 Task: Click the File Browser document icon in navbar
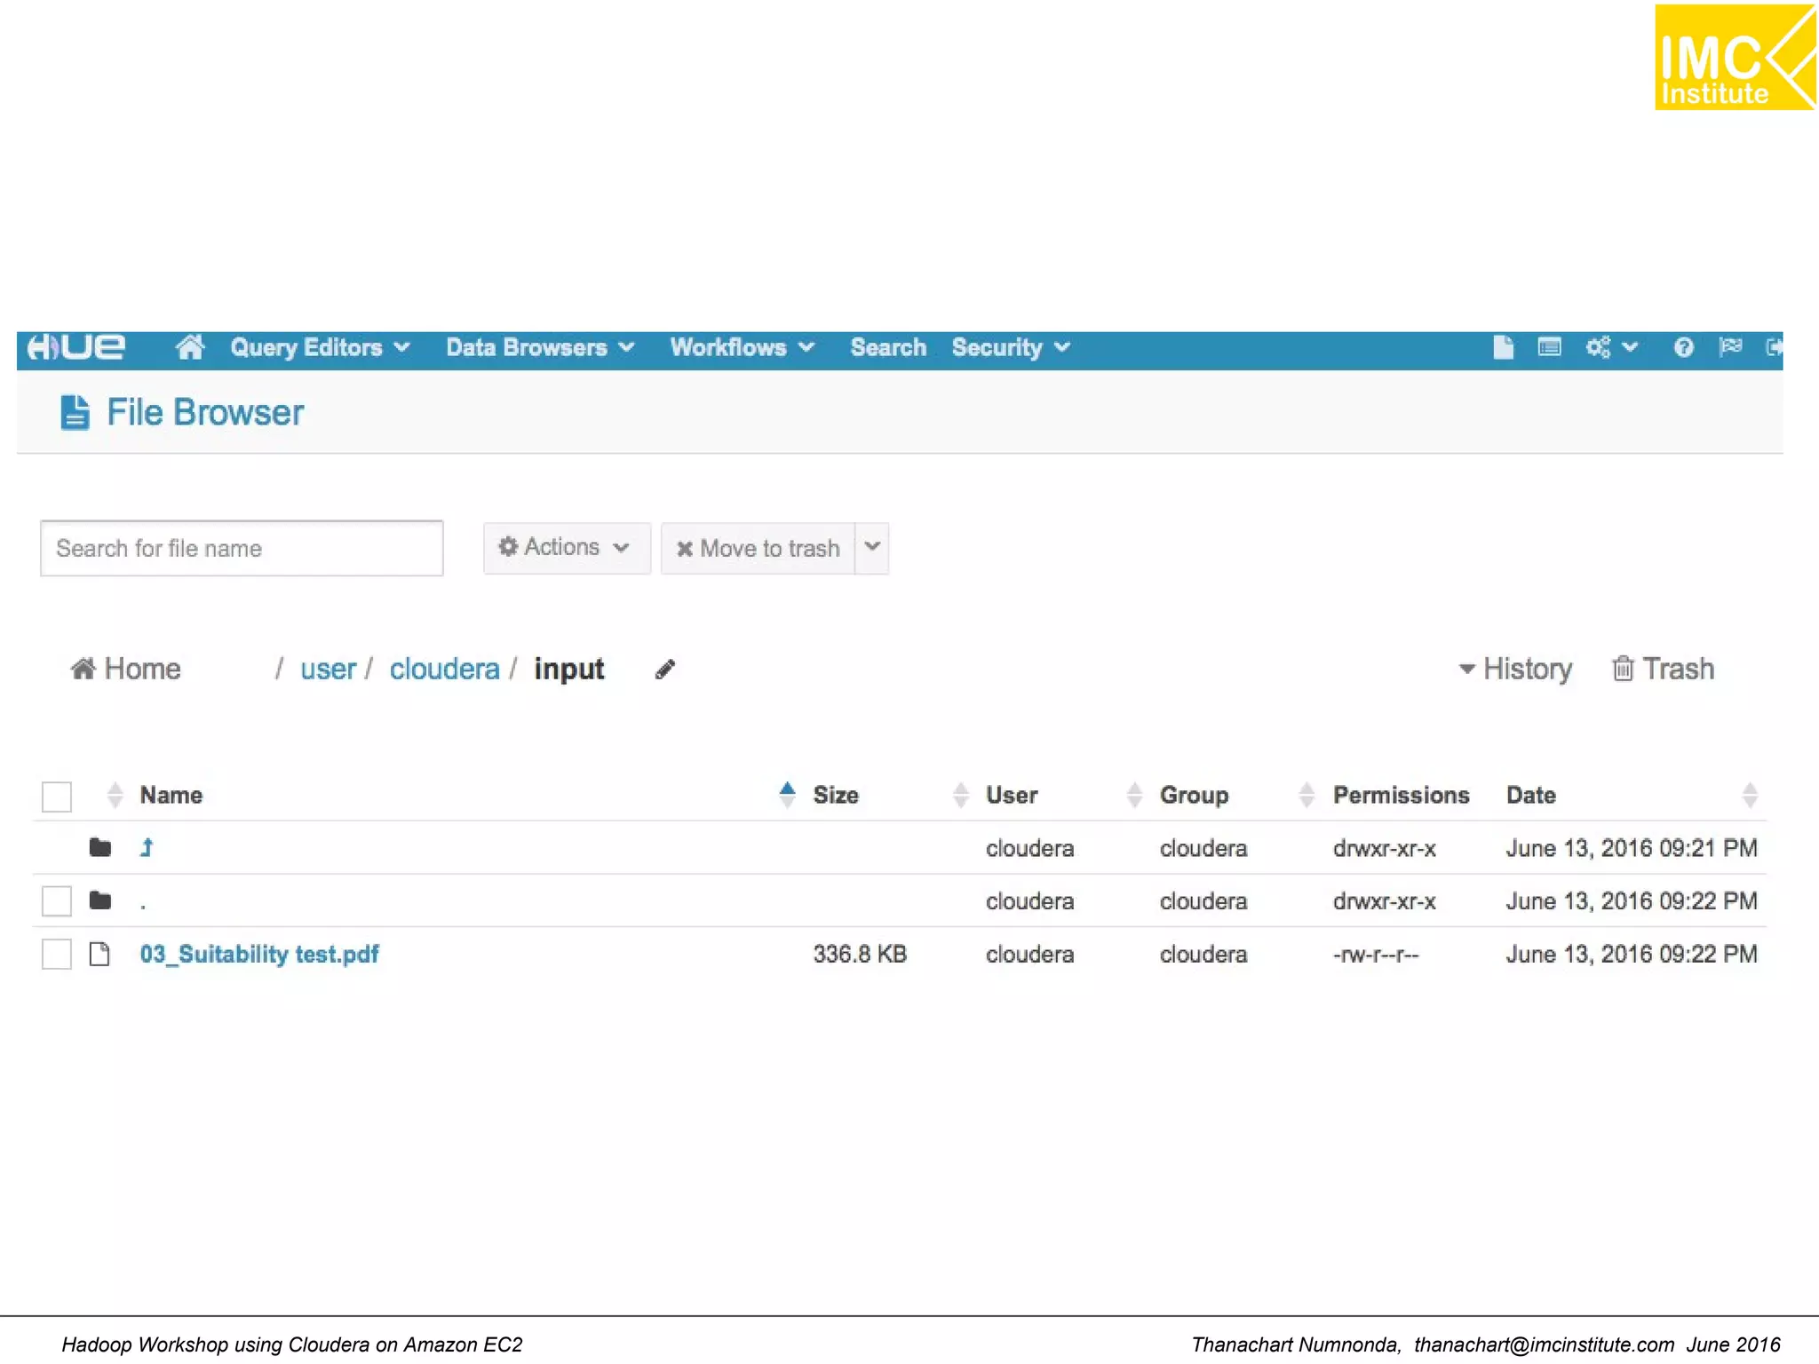pyautogui.click(x=1503, y=347)
